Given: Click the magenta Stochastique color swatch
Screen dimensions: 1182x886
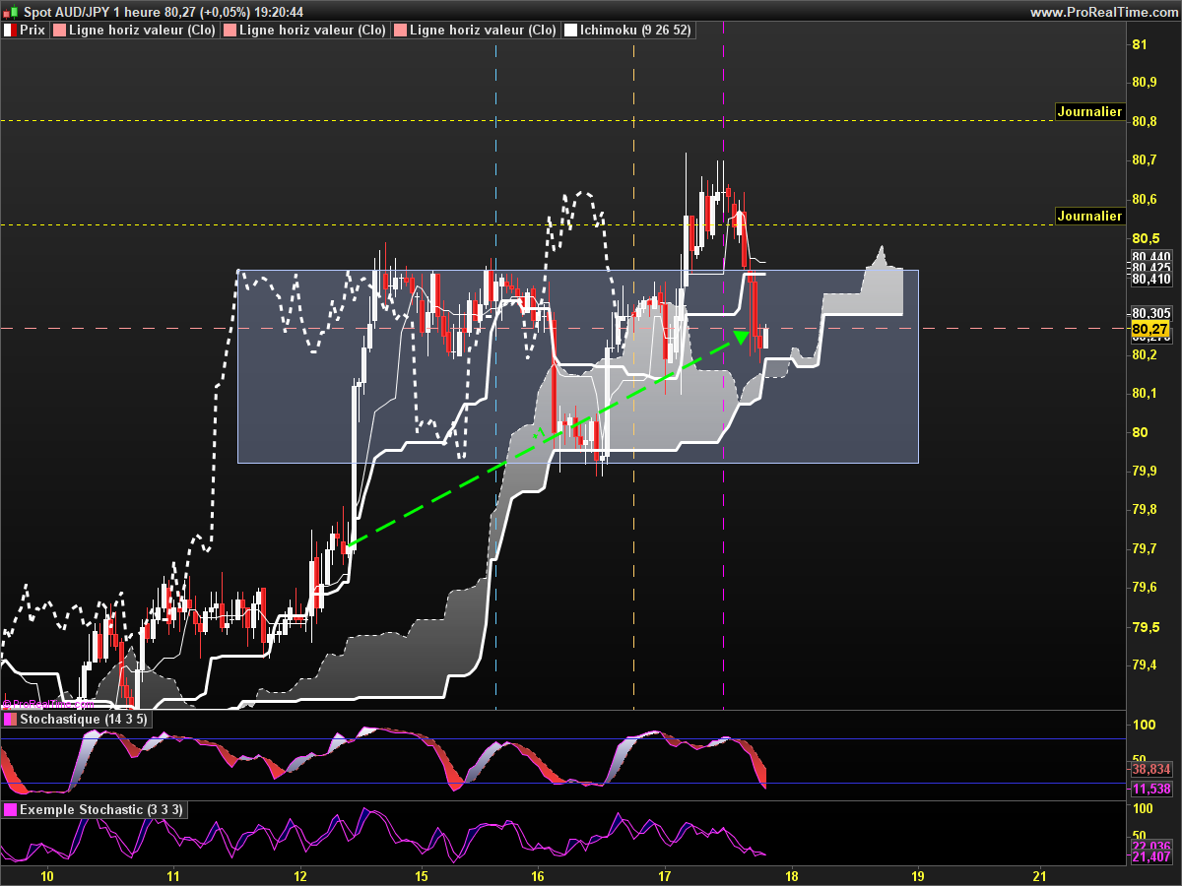Looking at the screenshot, I should (x=10, y=720).
